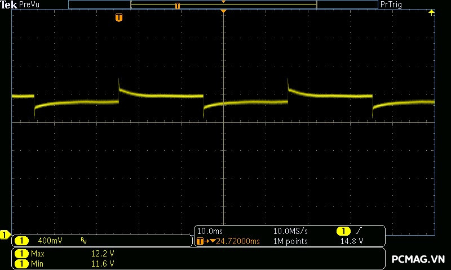Click the waveform record overview bar bracket
The width and height of the screenshot is (451, 270).
point(223,5)
